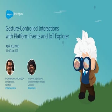Open the @shashforce Twitter handle link
Image resolution: width=112 pixels, height=112 pixels.
pyautogui.click(x=31, y=88)
